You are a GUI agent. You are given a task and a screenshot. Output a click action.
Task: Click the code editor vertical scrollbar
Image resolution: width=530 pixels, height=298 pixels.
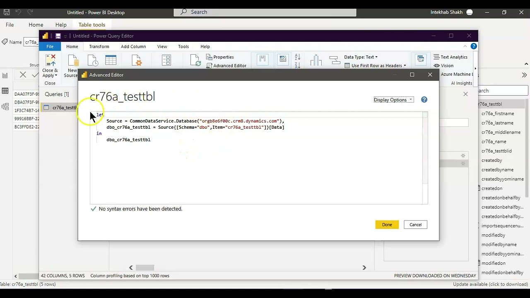[425, 149]
